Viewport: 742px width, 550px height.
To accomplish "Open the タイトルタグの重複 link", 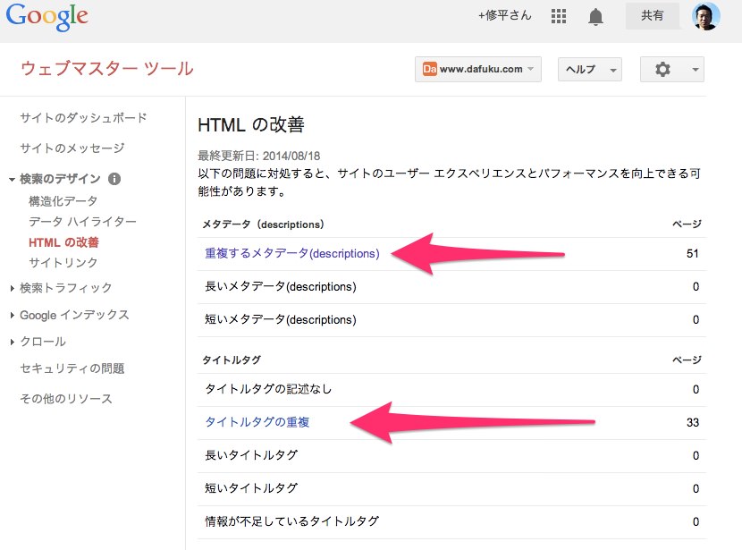I will pyautogui.click(x=257, y=422).
